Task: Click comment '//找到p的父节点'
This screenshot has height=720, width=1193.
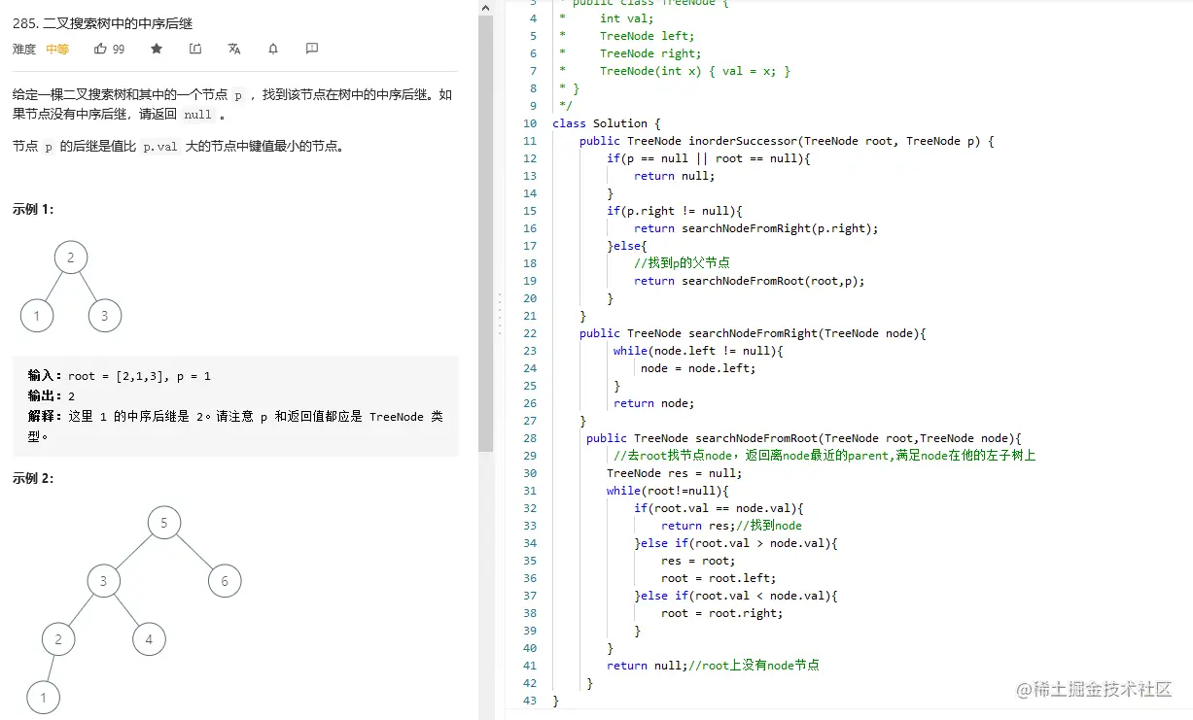Action: tap(682, 263)
